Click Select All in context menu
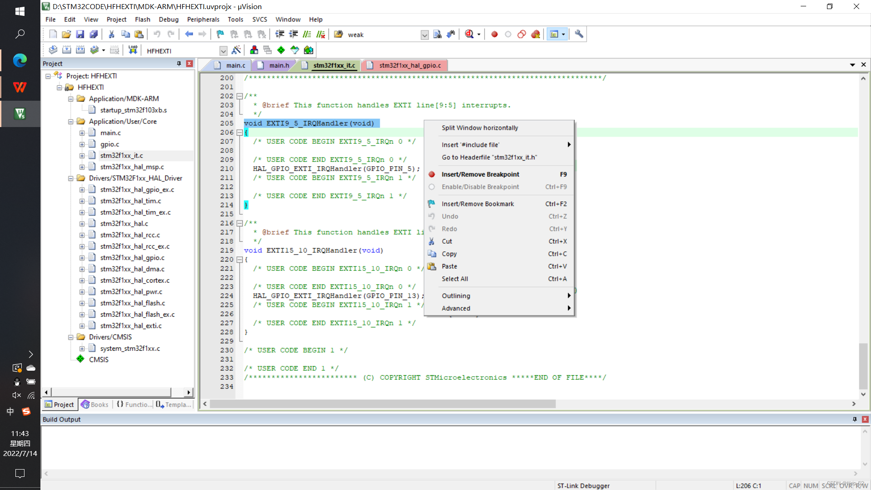 (x=455, y=279)
